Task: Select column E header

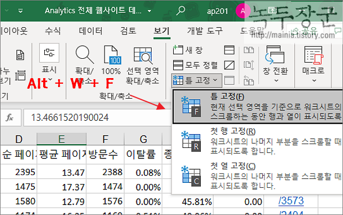Action: (61, 139)
